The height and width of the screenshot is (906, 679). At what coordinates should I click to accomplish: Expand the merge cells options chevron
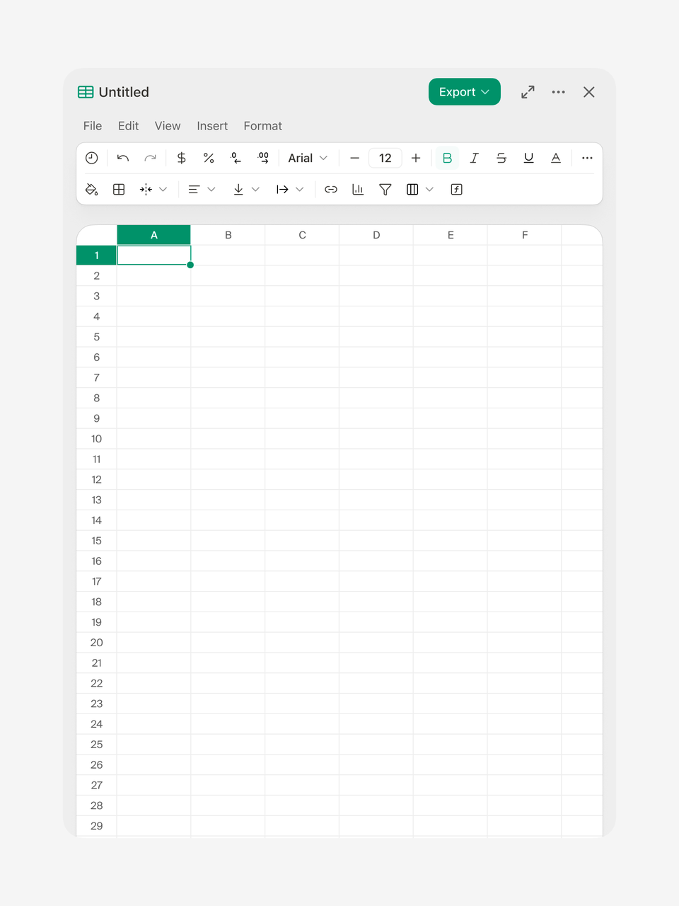(x=163, y=189)
